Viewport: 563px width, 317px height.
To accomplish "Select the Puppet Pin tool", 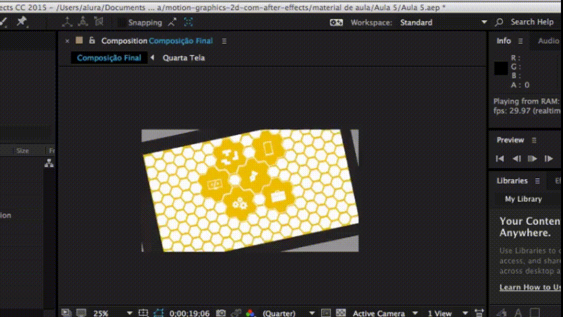I will pos(21,22).
